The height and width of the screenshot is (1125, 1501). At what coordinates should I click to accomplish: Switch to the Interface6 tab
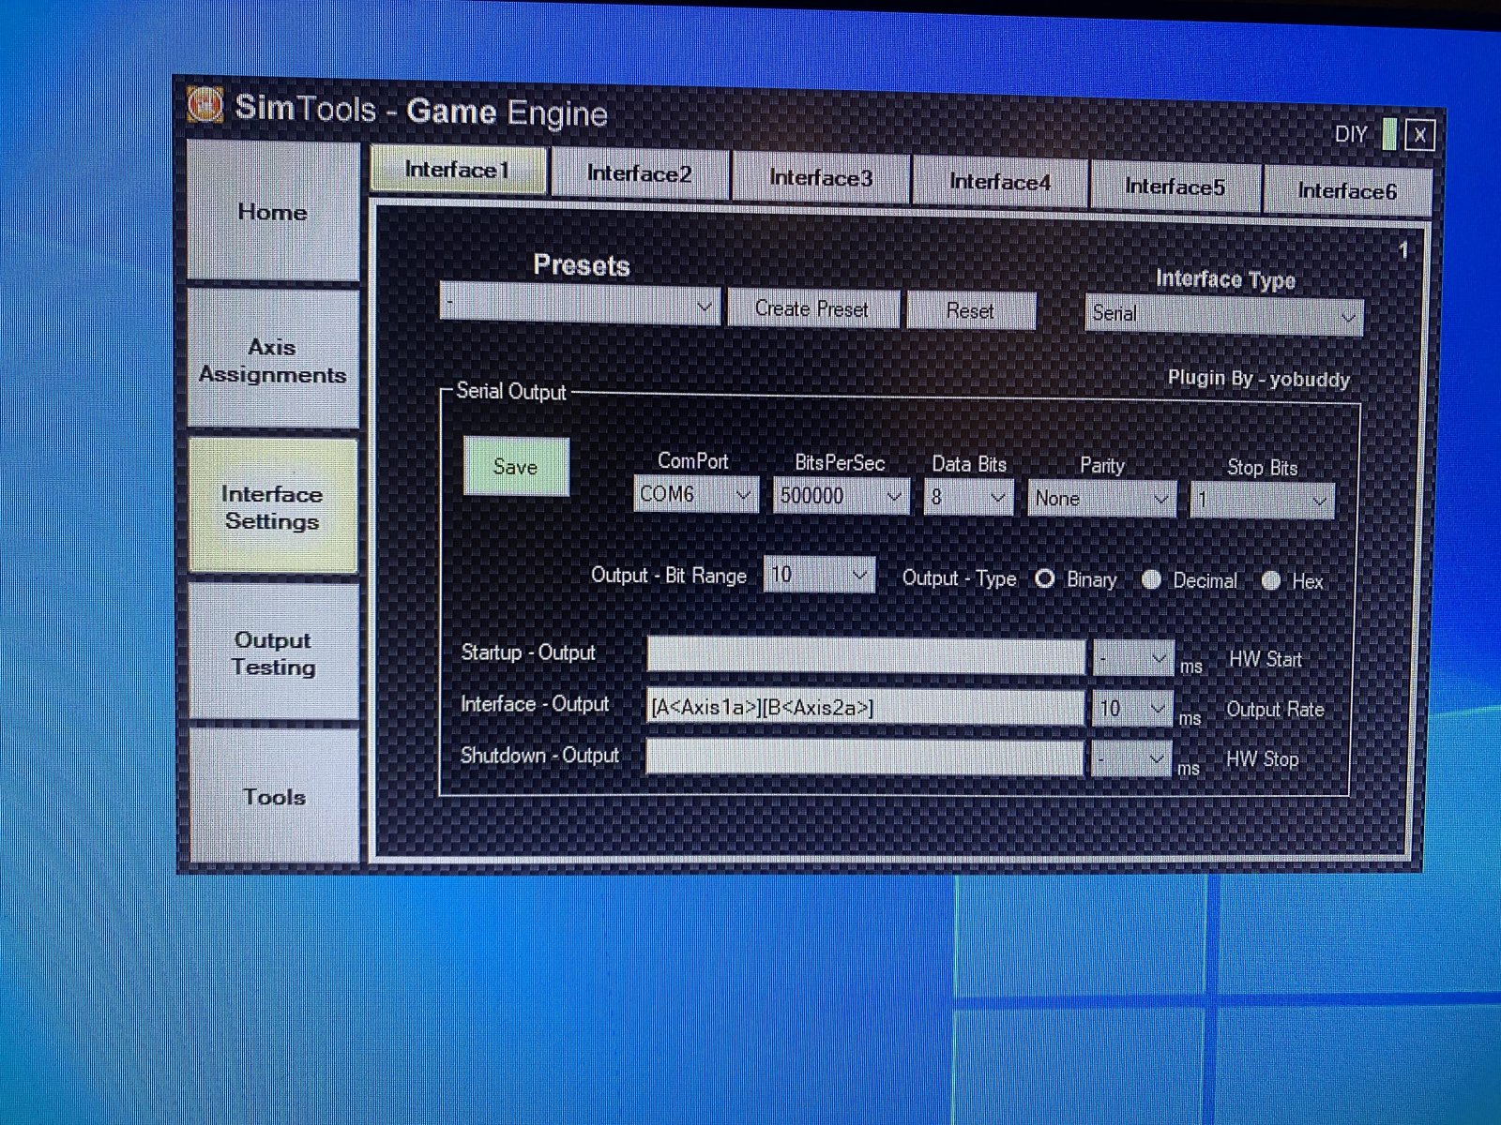click(1347, 191)
